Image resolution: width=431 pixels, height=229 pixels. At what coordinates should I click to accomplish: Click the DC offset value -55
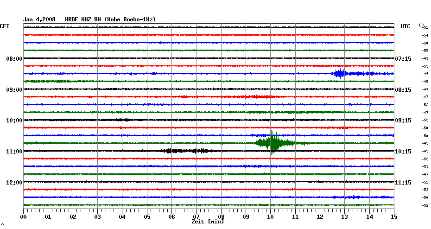pos(425,51)
